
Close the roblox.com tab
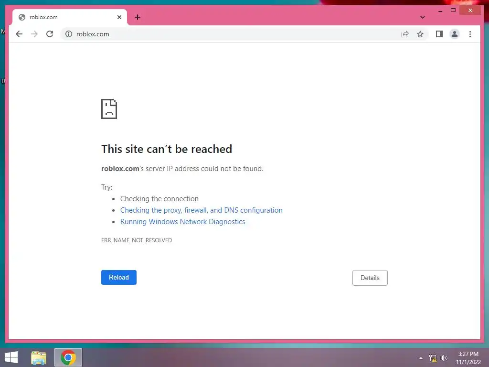point(119,17)
